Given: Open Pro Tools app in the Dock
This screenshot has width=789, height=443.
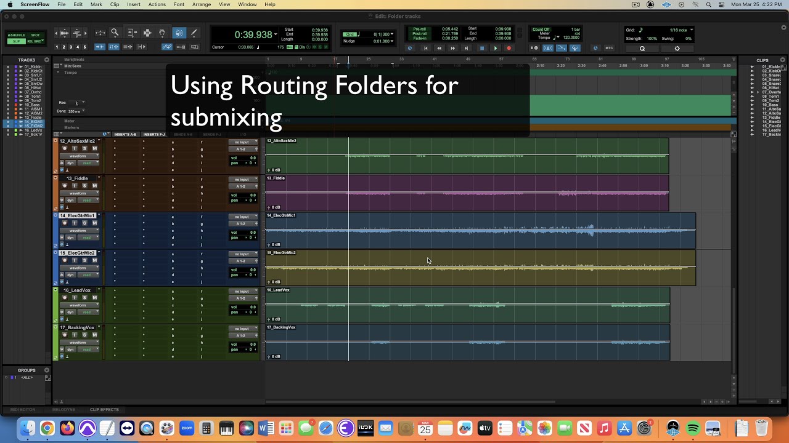Looking at the screenshot, I should coord(87,428).
